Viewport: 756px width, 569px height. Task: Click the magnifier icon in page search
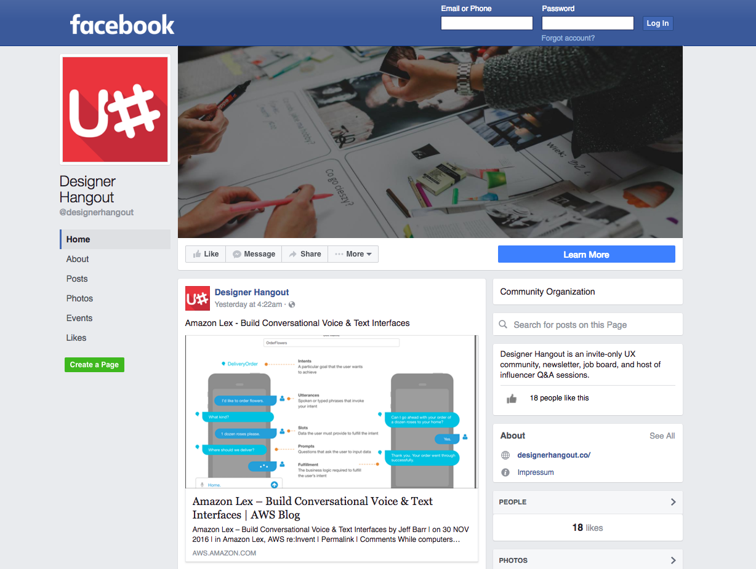pos(503,324)
